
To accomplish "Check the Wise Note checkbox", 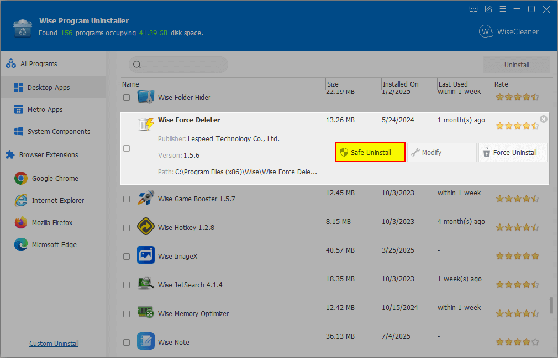I will click(127, 343).
